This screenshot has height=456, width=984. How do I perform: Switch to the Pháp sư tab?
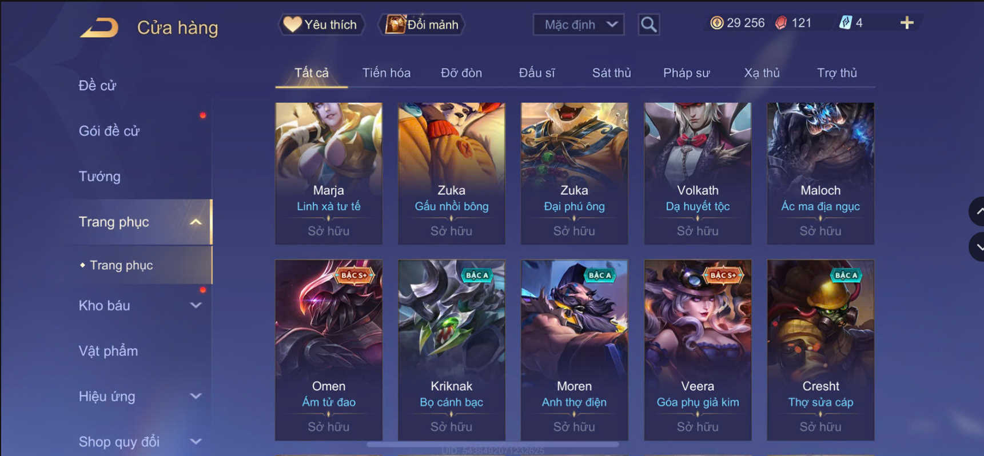coord(686,73)
